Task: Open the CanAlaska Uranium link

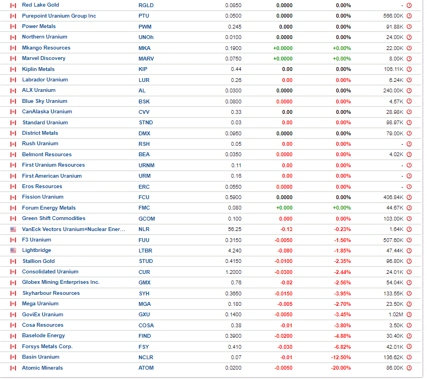Action: 47,112
